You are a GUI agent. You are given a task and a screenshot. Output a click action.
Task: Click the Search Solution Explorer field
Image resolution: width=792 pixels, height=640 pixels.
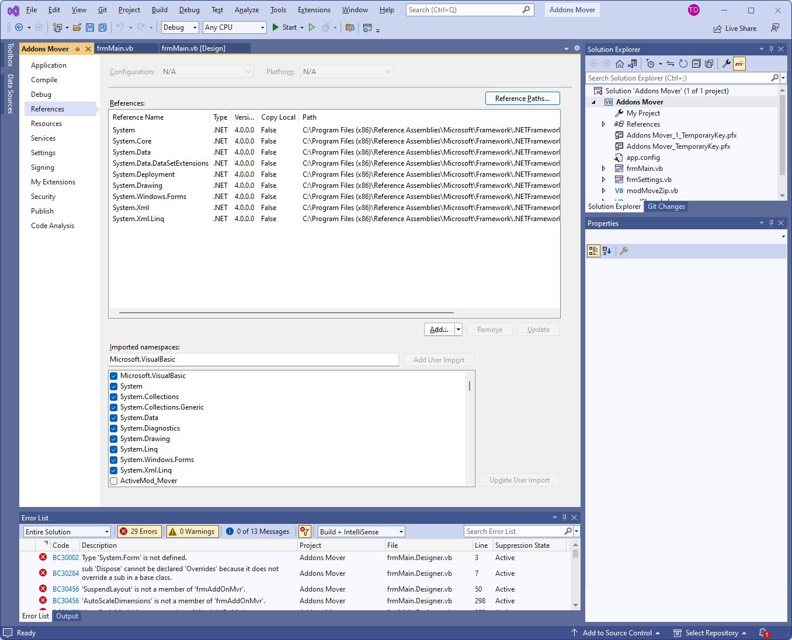point(678,78)
